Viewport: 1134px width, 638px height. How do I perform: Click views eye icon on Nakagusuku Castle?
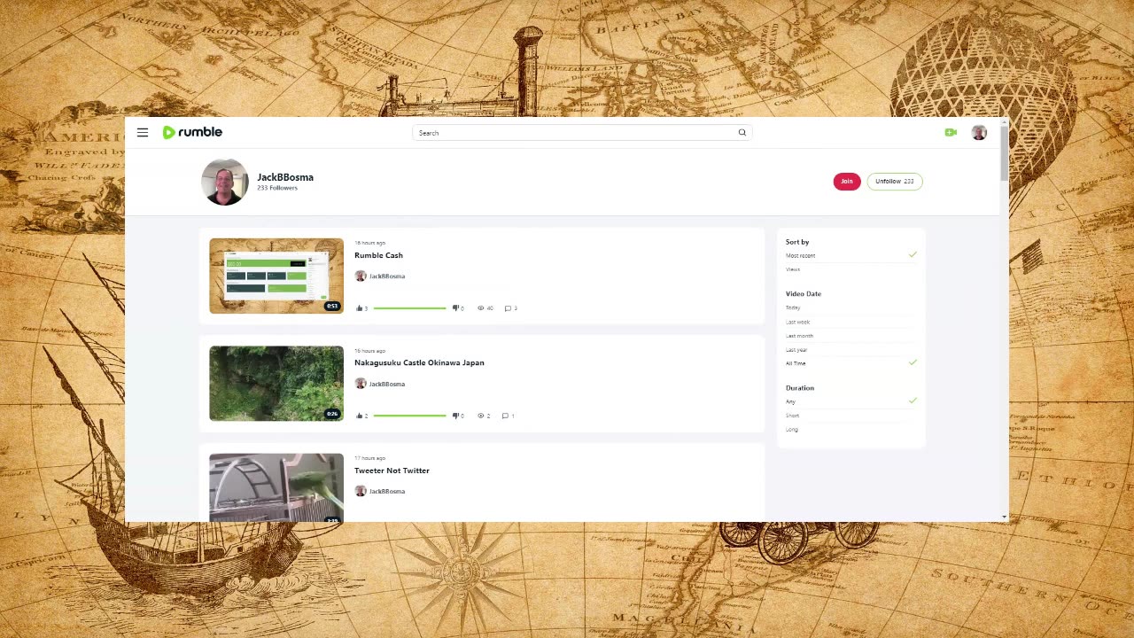point(481,416)
